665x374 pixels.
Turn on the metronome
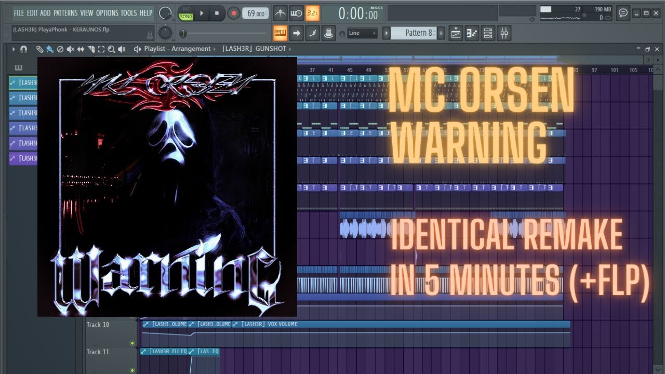click(280, 13)
